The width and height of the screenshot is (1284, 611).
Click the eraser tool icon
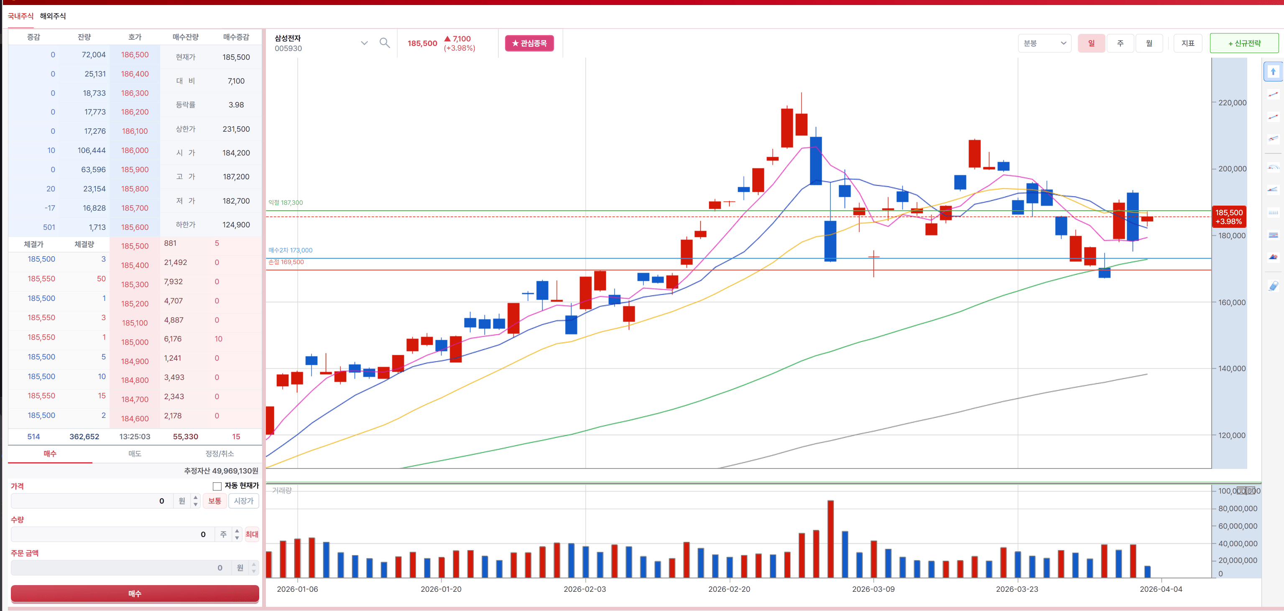click(x=1273, y=285)
